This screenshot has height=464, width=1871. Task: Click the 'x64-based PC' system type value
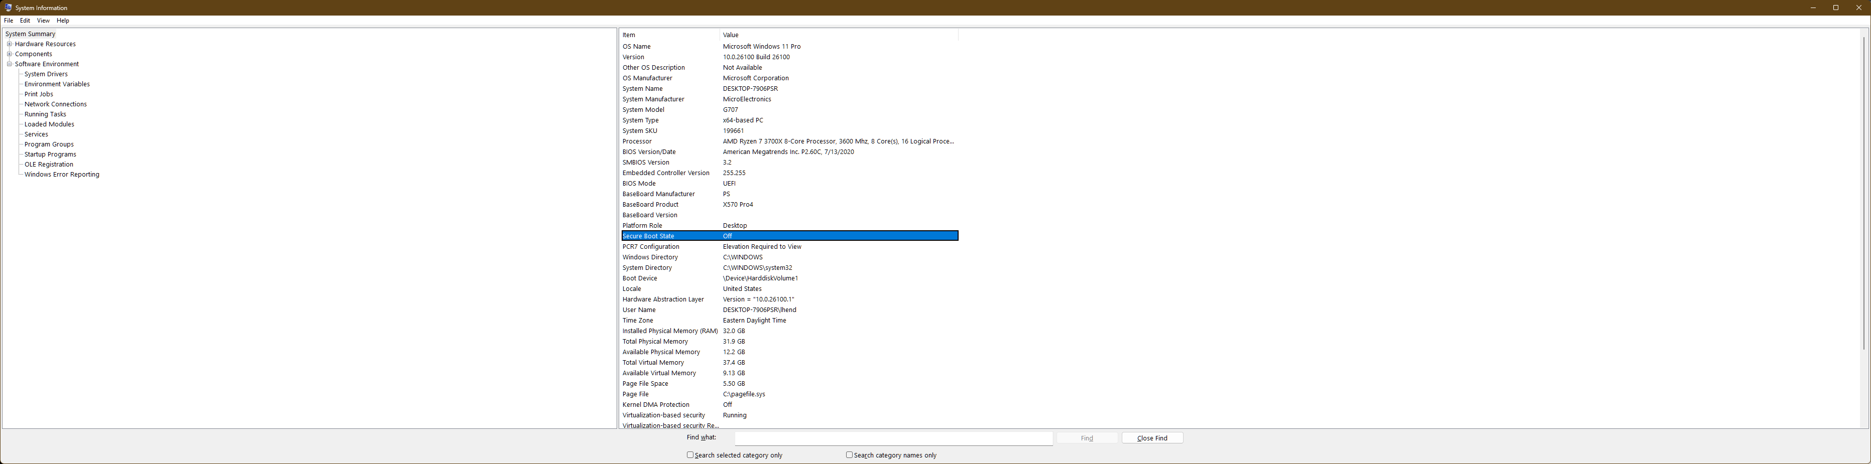(743, 120)
